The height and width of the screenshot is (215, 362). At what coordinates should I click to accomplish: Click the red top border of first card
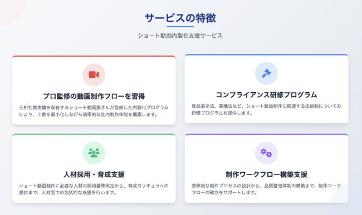94,56
